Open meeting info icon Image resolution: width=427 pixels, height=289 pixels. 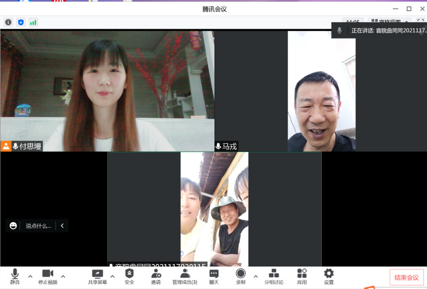[x=9, y=22]
